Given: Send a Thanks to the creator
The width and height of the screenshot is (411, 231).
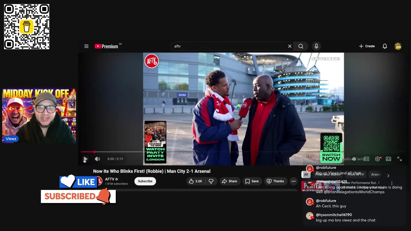Looking at the screenshot, I should (275, 181).
